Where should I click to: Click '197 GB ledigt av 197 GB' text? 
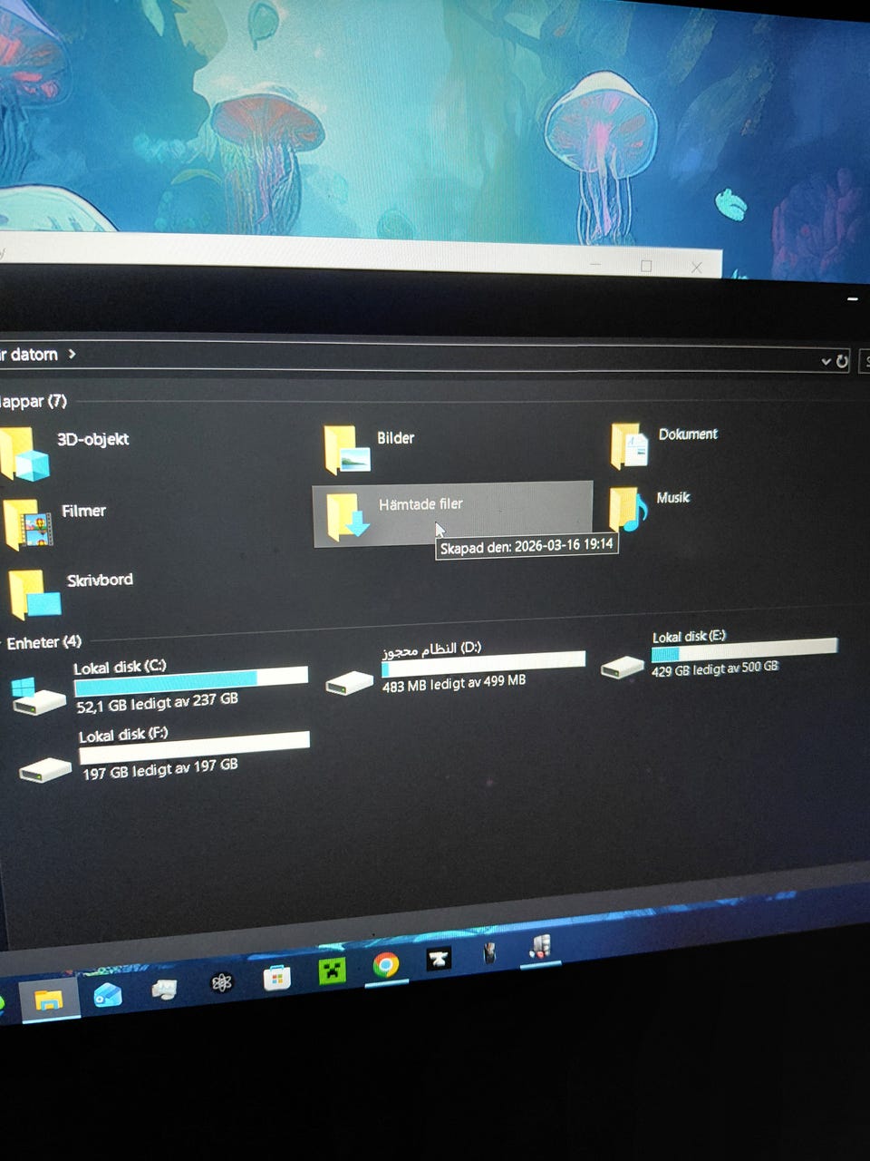(x=160, y=768)
